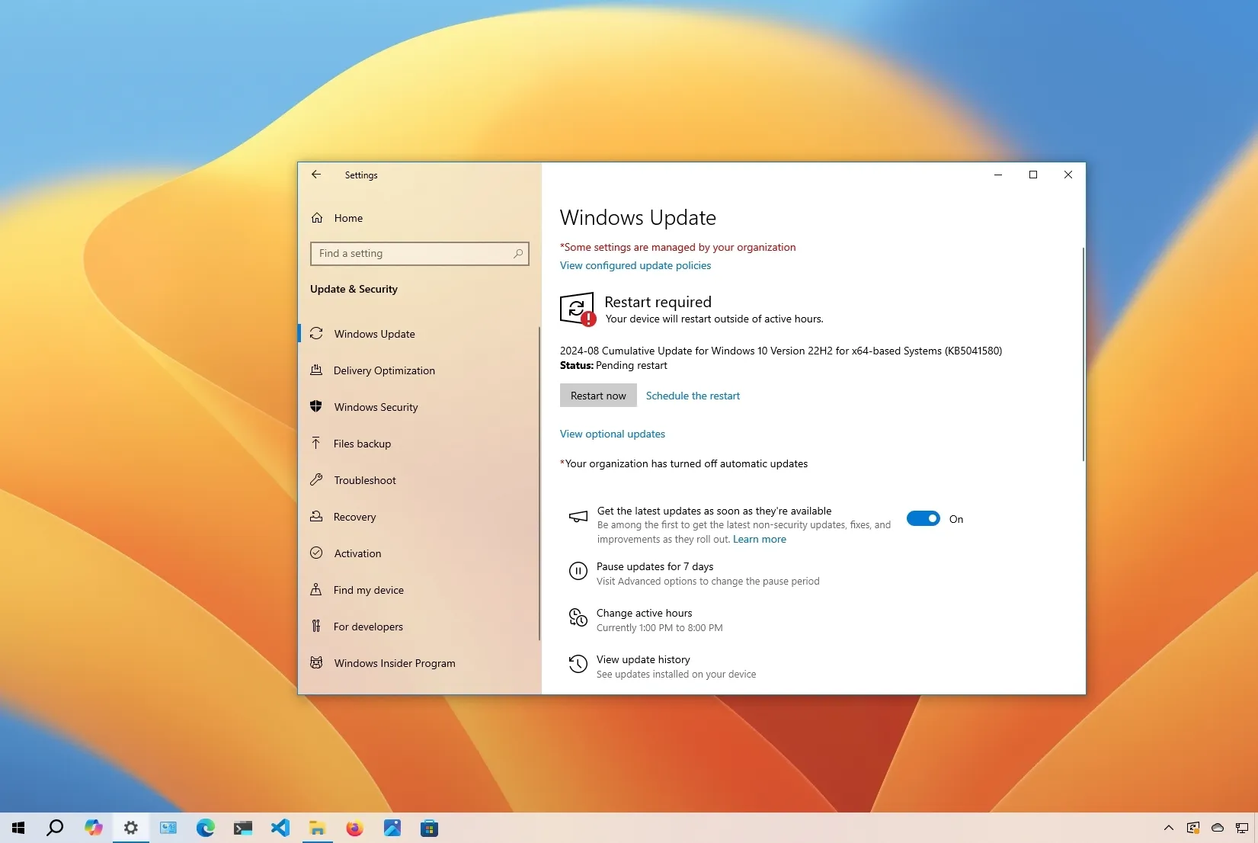The image size is (1258, 843).
Task: Open File Explorer from the taskbar
Action: (317, 828)
